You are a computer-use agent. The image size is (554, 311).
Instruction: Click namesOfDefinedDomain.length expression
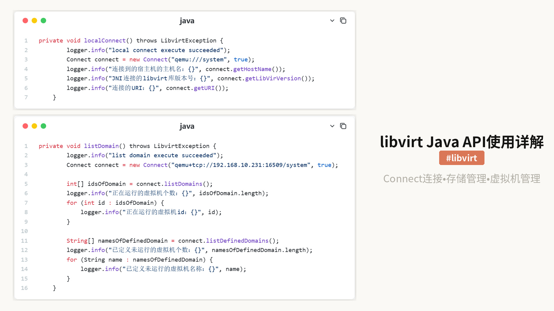coord(259,250)
